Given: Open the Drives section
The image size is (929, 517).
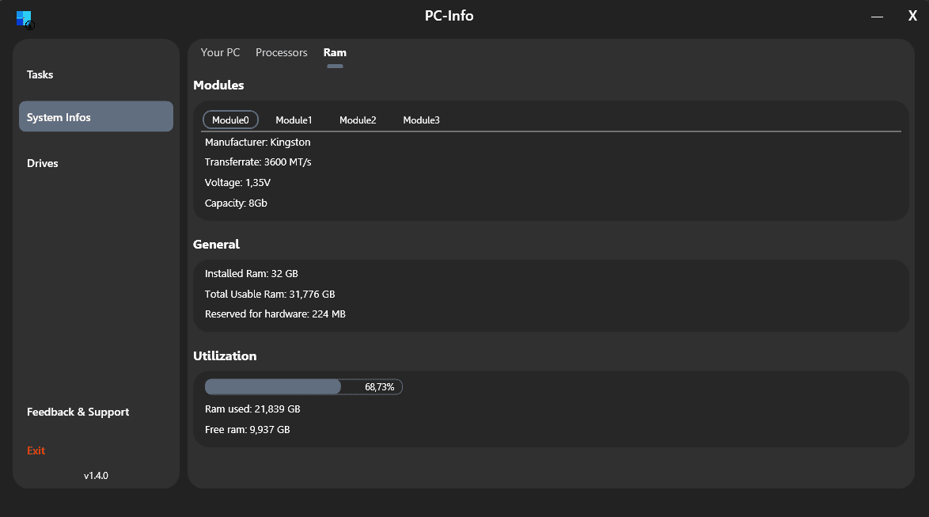Looking at the screenshot, I should [x=43, y=163].
